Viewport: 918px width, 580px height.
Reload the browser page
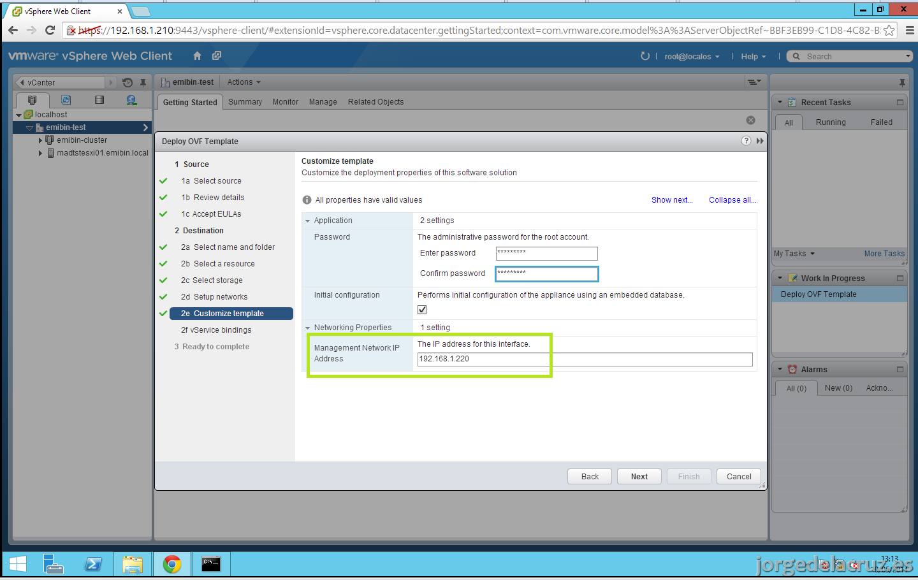pos(50,30)
